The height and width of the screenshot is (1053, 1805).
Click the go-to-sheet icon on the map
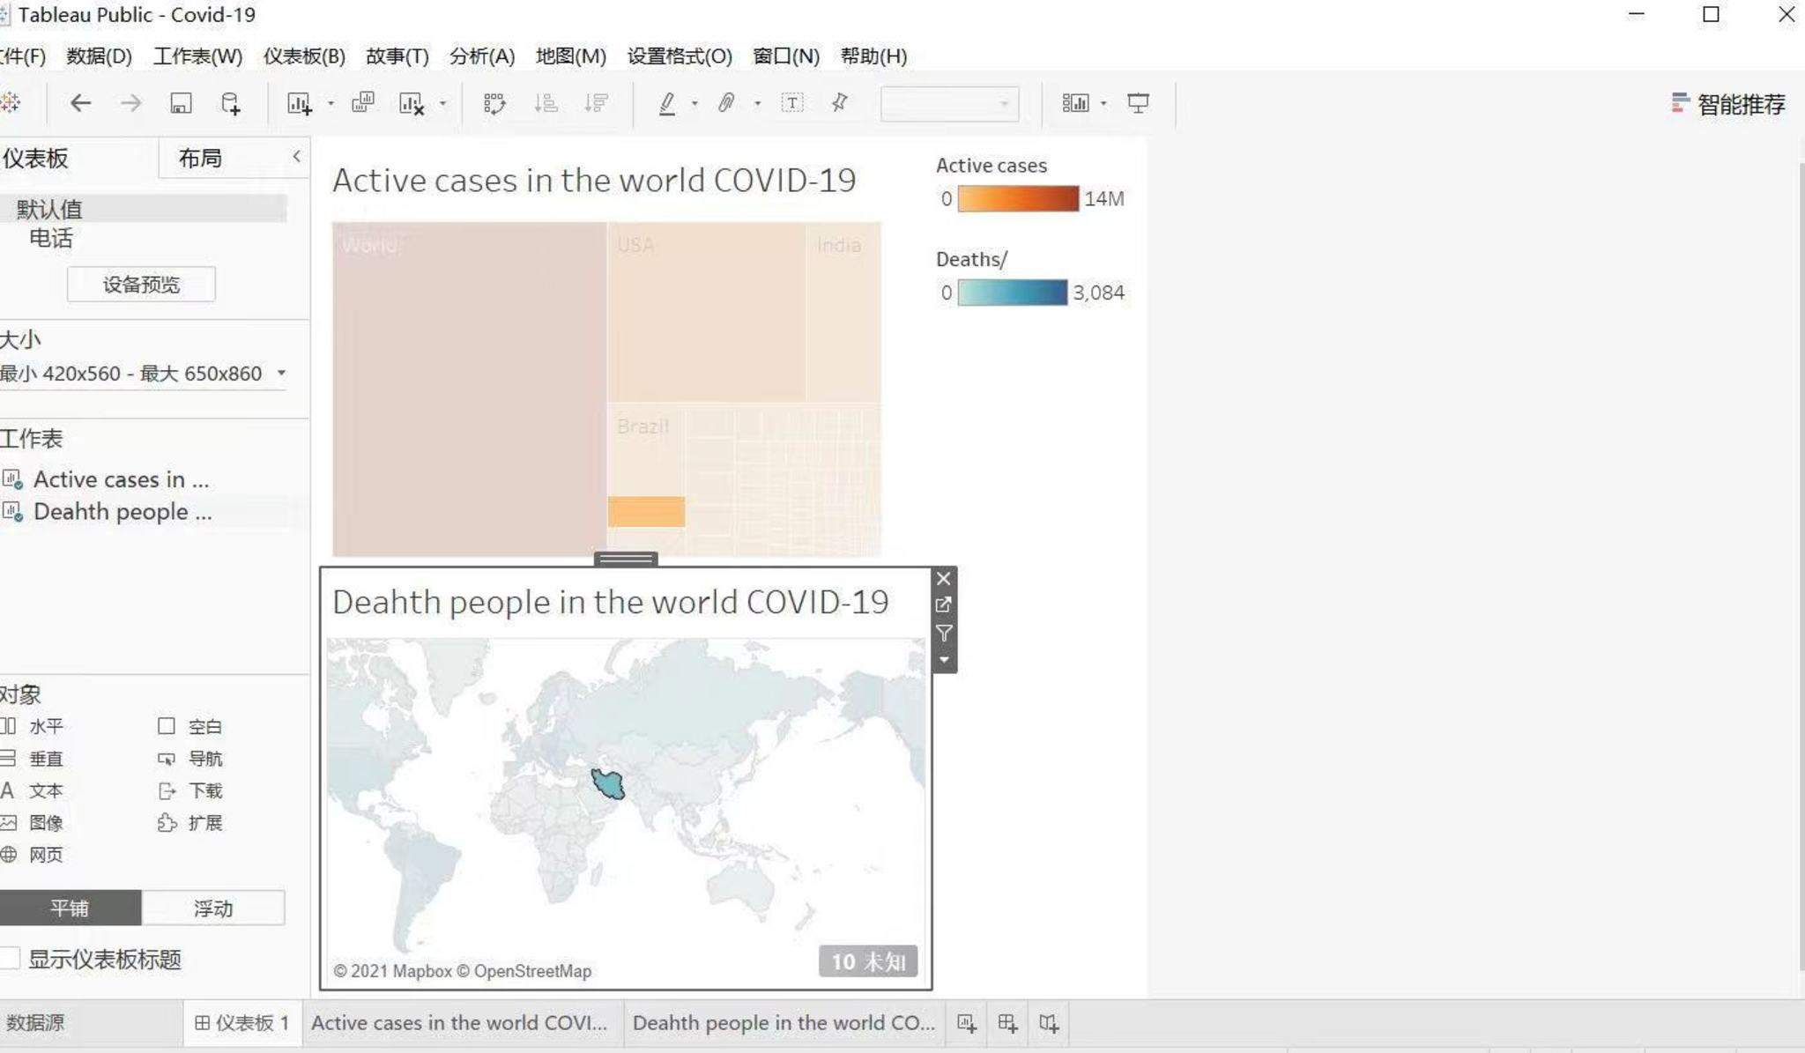tap(944, 605)
